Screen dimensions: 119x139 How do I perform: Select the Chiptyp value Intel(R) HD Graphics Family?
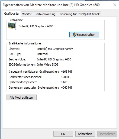(55, 49)
